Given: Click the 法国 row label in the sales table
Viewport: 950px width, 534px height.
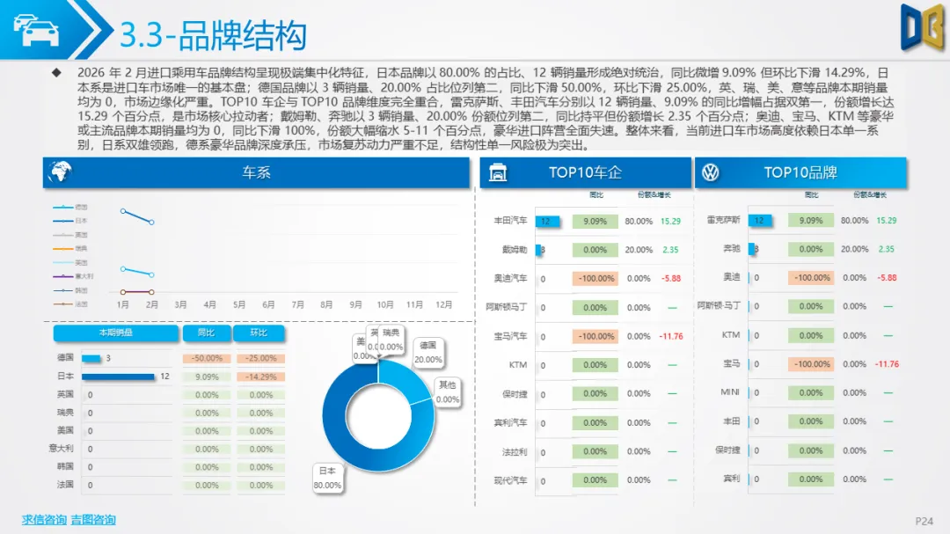Looking at the screenshot, I should tap(65, 485).
